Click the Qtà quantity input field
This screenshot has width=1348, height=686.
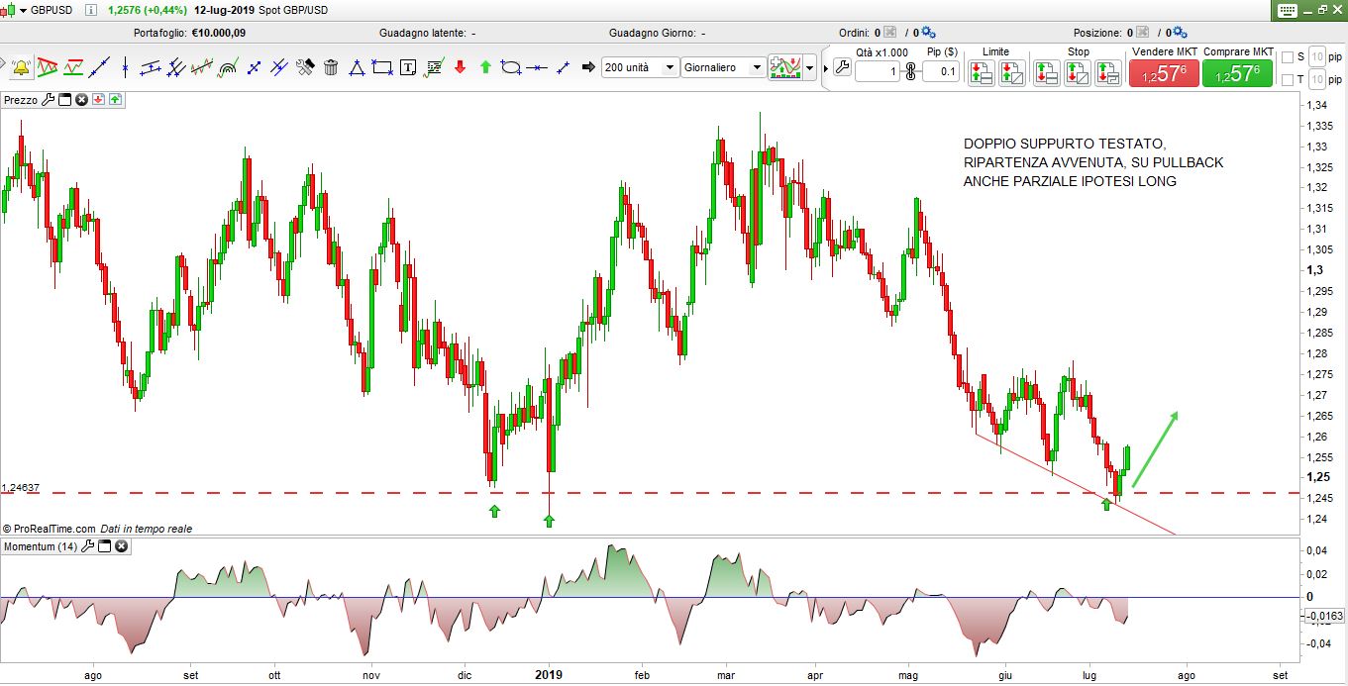pyautogui.click(x=877, y=71)
